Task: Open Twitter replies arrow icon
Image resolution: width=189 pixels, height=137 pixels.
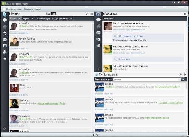Action: (x=5, y=33)
